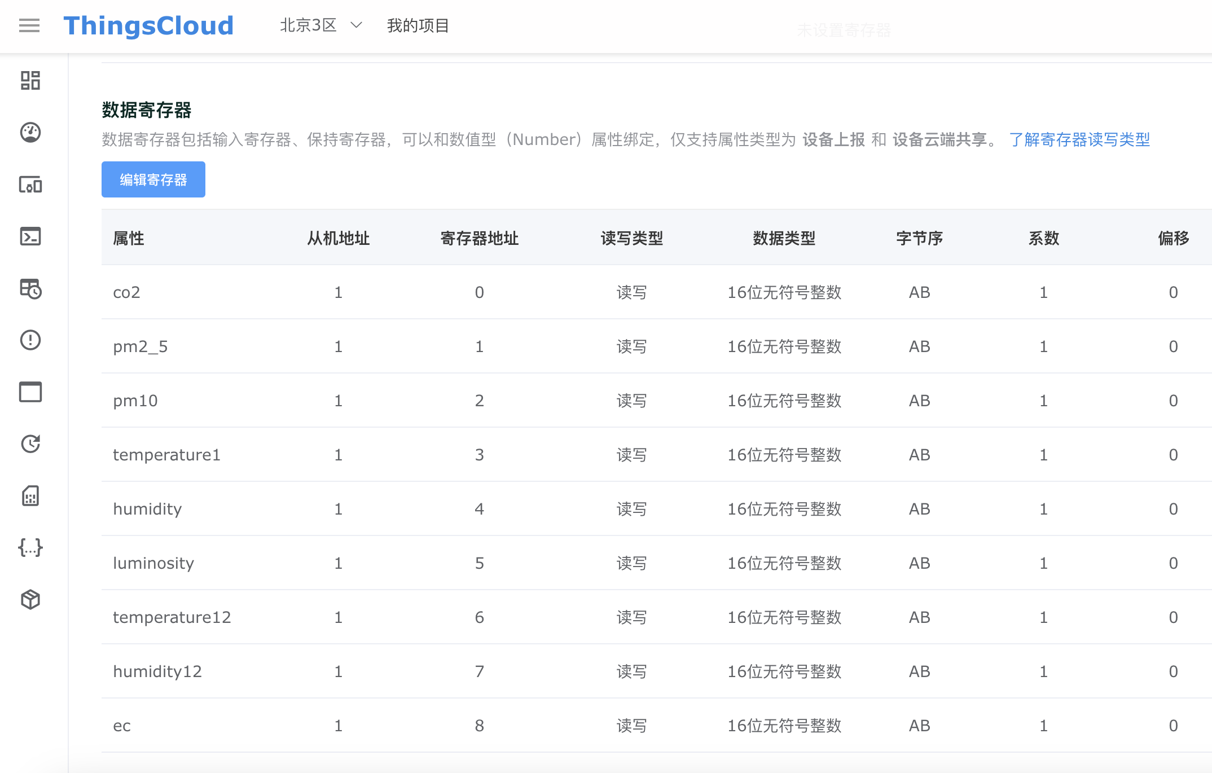Viewport: 1212px width, 773px height.
Task: Click register address 5 in luminosity row
Action: [479, 563]
